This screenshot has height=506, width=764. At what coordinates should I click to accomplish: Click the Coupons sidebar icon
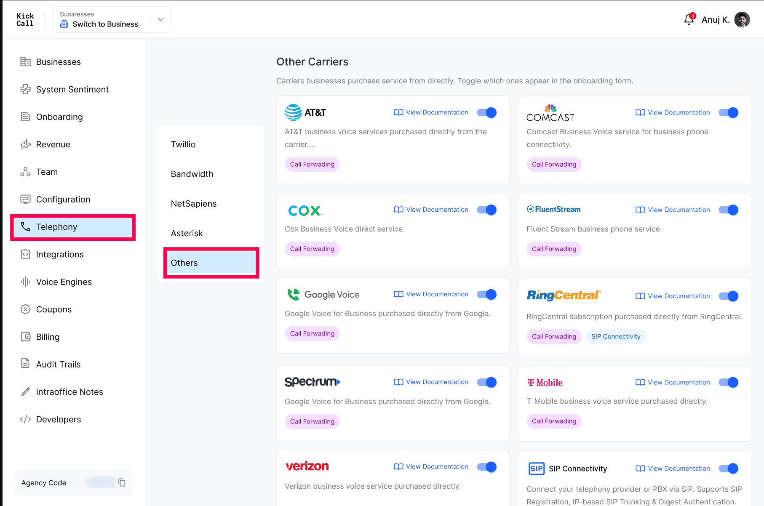pyautogui.click(x=25, y=309)
